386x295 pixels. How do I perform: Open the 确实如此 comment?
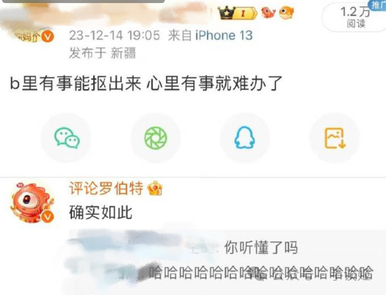[101, 212]
